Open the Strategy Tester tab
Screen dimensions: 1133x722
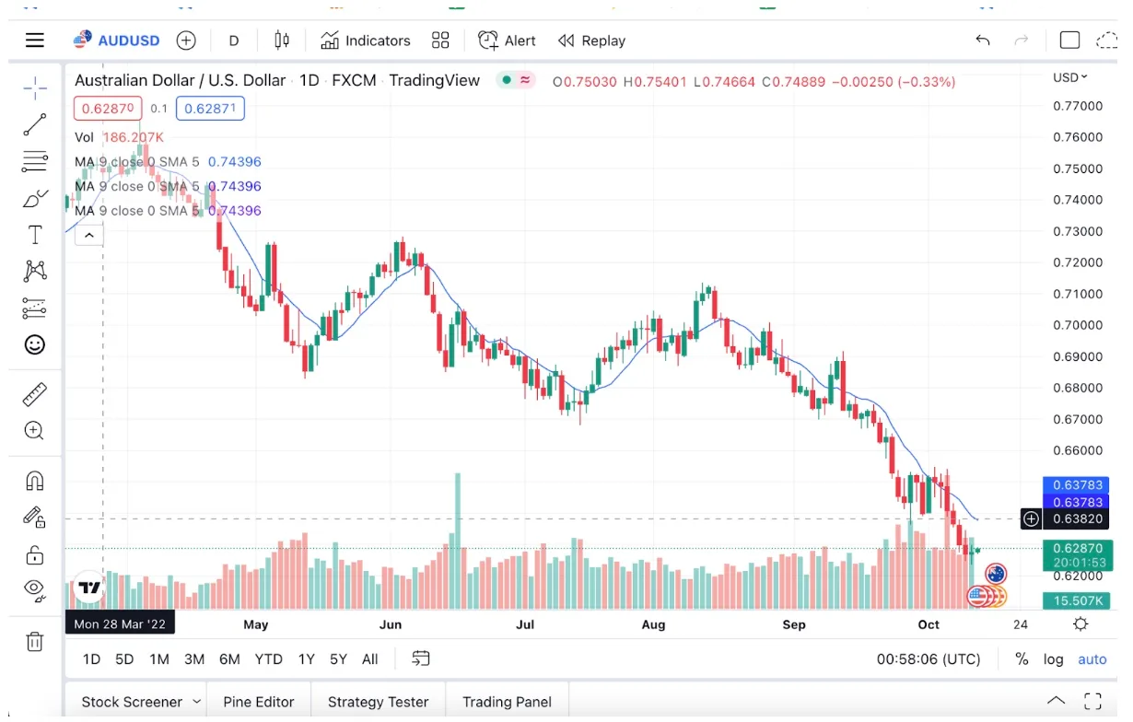click(x=378, y=702)
